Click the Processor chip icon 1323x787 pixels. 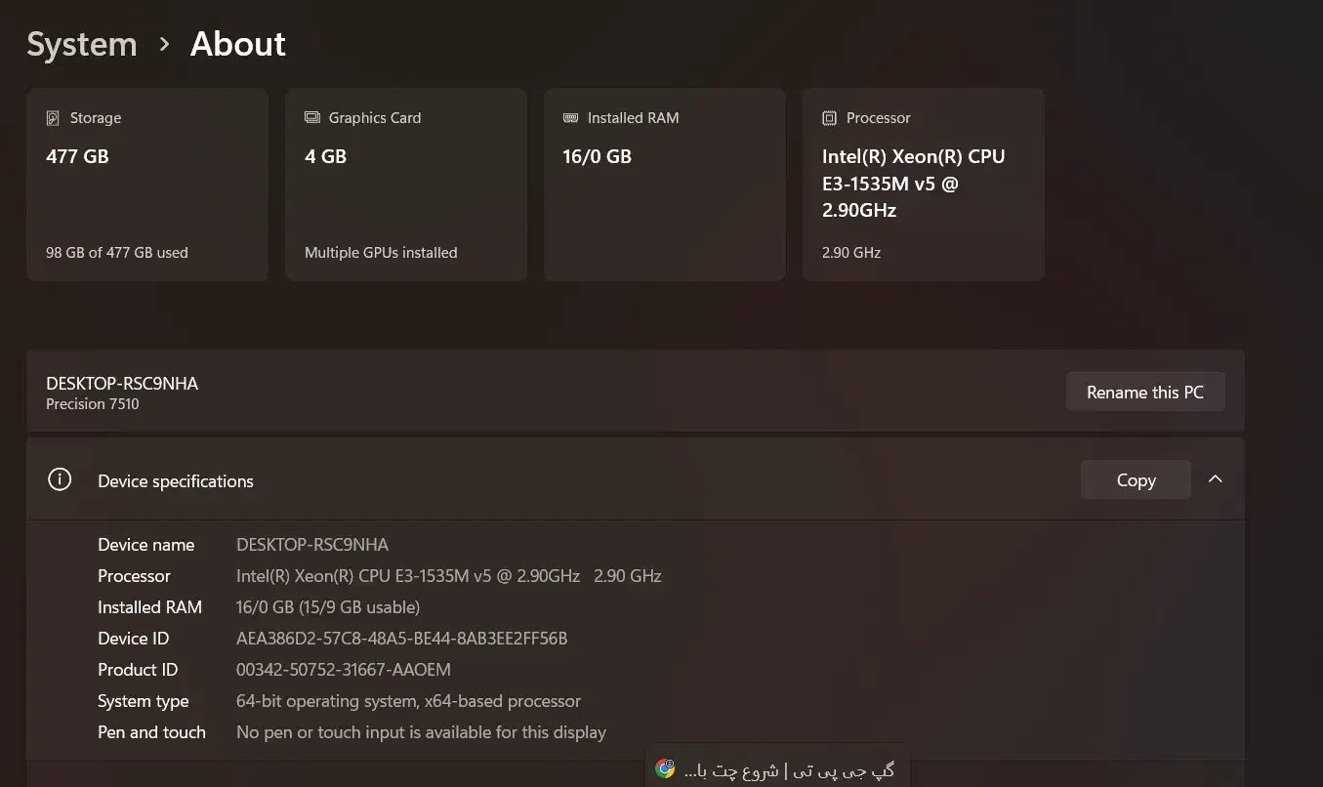830,118
